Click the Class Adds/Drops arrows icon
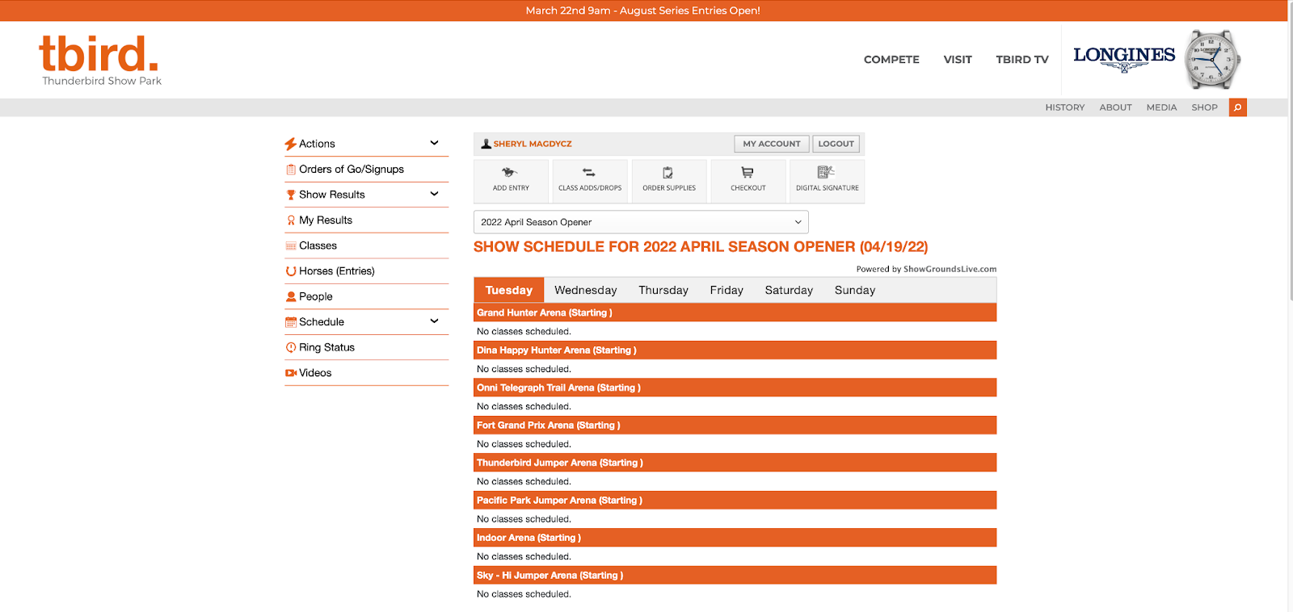 tap(589, 172)
